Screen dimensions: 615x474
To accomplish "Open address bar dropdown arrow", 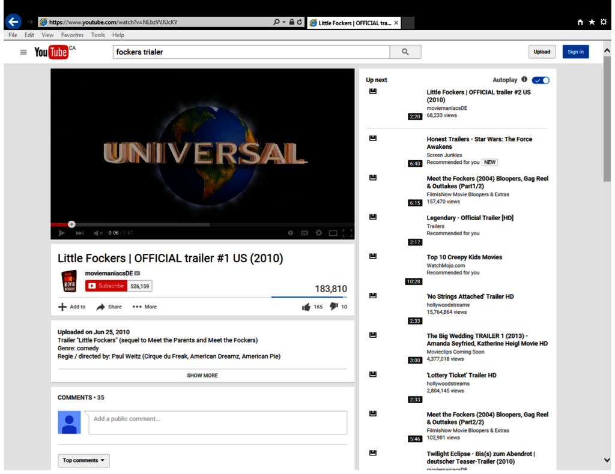I will (284, 22).
